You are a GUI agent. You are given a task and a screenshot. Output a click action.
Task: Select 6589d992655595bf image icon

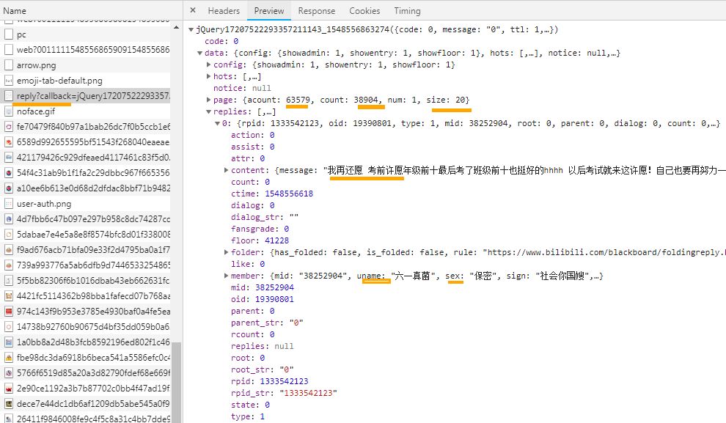(x=8, y=142)
